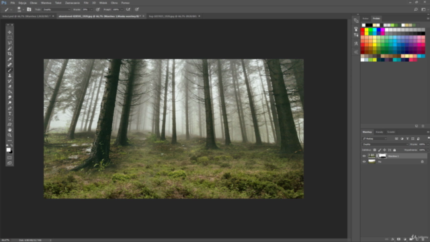Select the Smudge tool
The width and height of the screenshot is (430, 242).
tap(9, 97)
